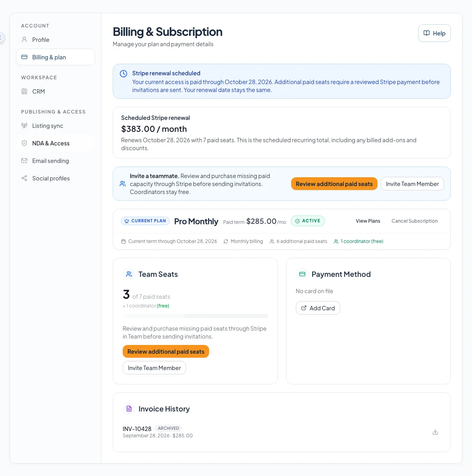Click the Payment Method card icon
472x476 pixels.
(302, 274)
